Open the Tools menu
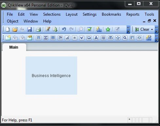 149,14
